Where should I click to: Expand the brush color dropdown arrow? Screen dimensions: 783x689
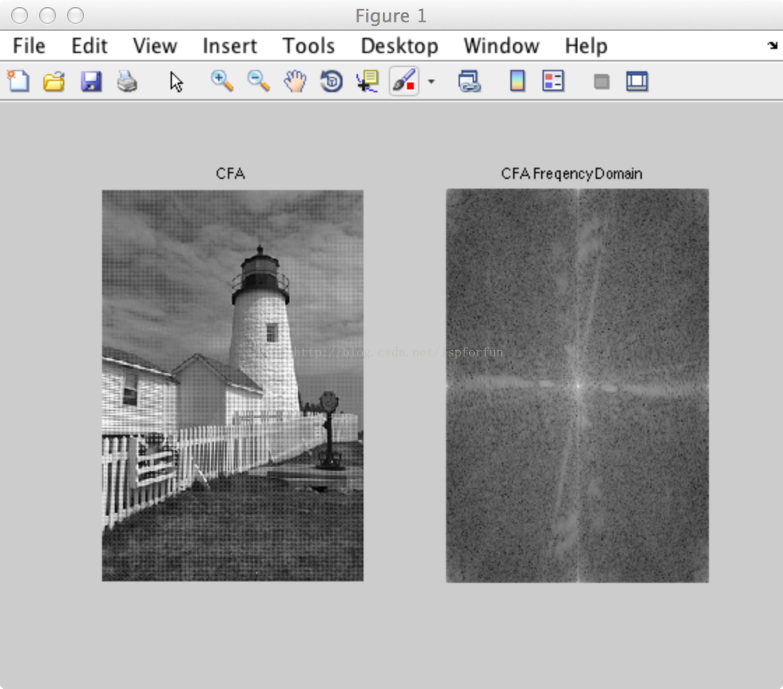coord(431,81)
